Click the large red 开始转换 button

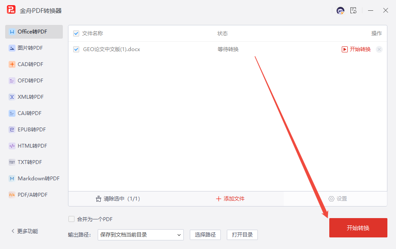pos(358,228)
